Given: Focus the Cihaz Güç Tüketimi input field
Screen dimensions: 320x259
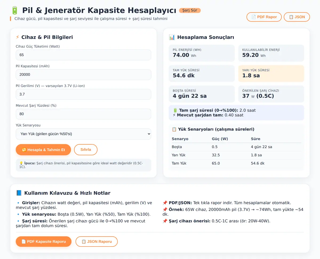Looking at the screenshot, I should (x=83, y=55).
